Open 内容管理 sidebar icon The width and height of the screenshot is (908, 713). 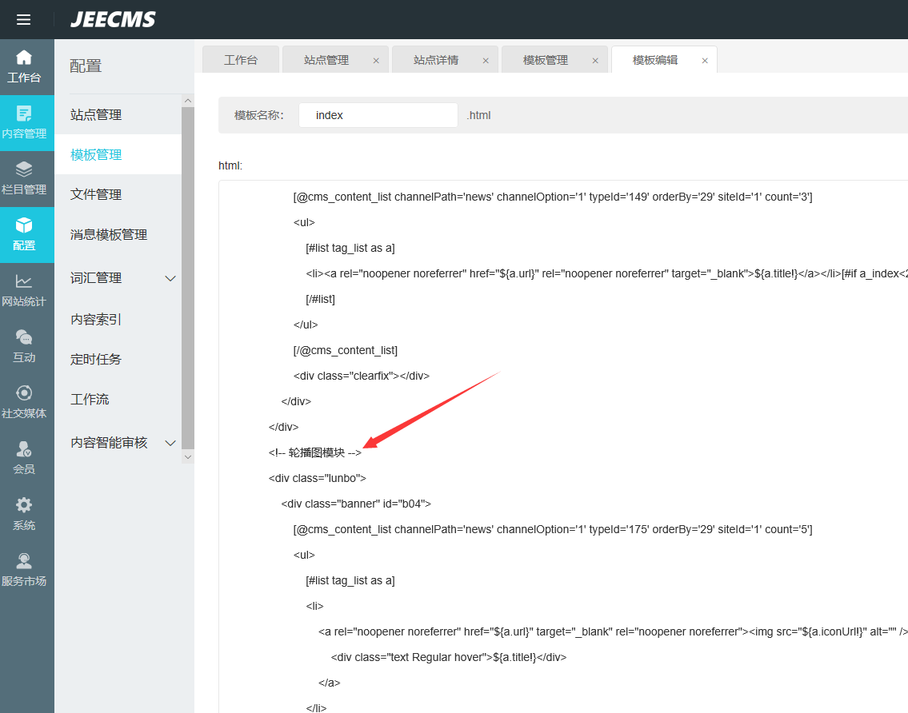pyautogui.click(x=24, y=114)
